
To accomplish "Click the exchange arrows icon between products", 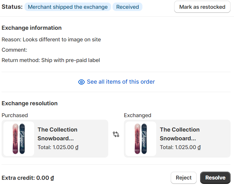I will tap(116, 134).
